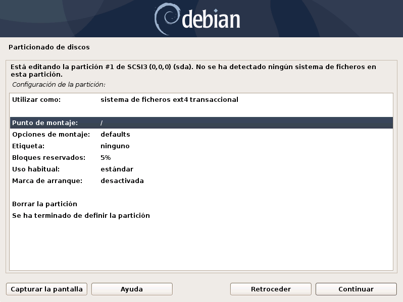The height and width of the screenshot is (302, 403).
Task: Select 'Borrar la partición' option
Action: click(x=44, y=204)
